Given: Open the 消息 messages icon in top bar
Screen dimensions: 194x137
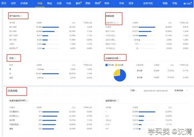Looking at the screenshot, I should pos(188,4).
